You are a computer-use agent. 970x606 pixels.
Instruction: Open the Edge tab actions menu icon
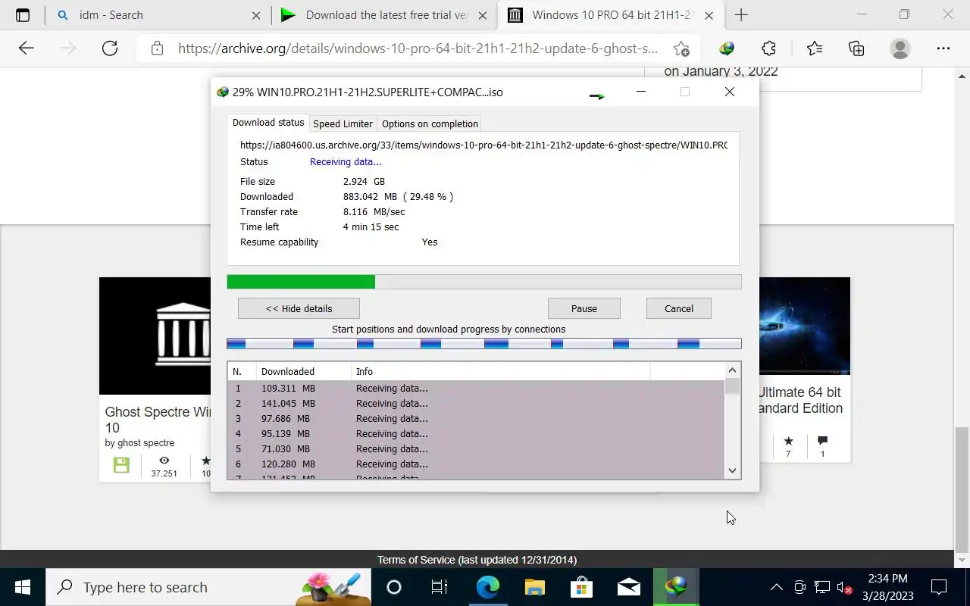[23, 15]
